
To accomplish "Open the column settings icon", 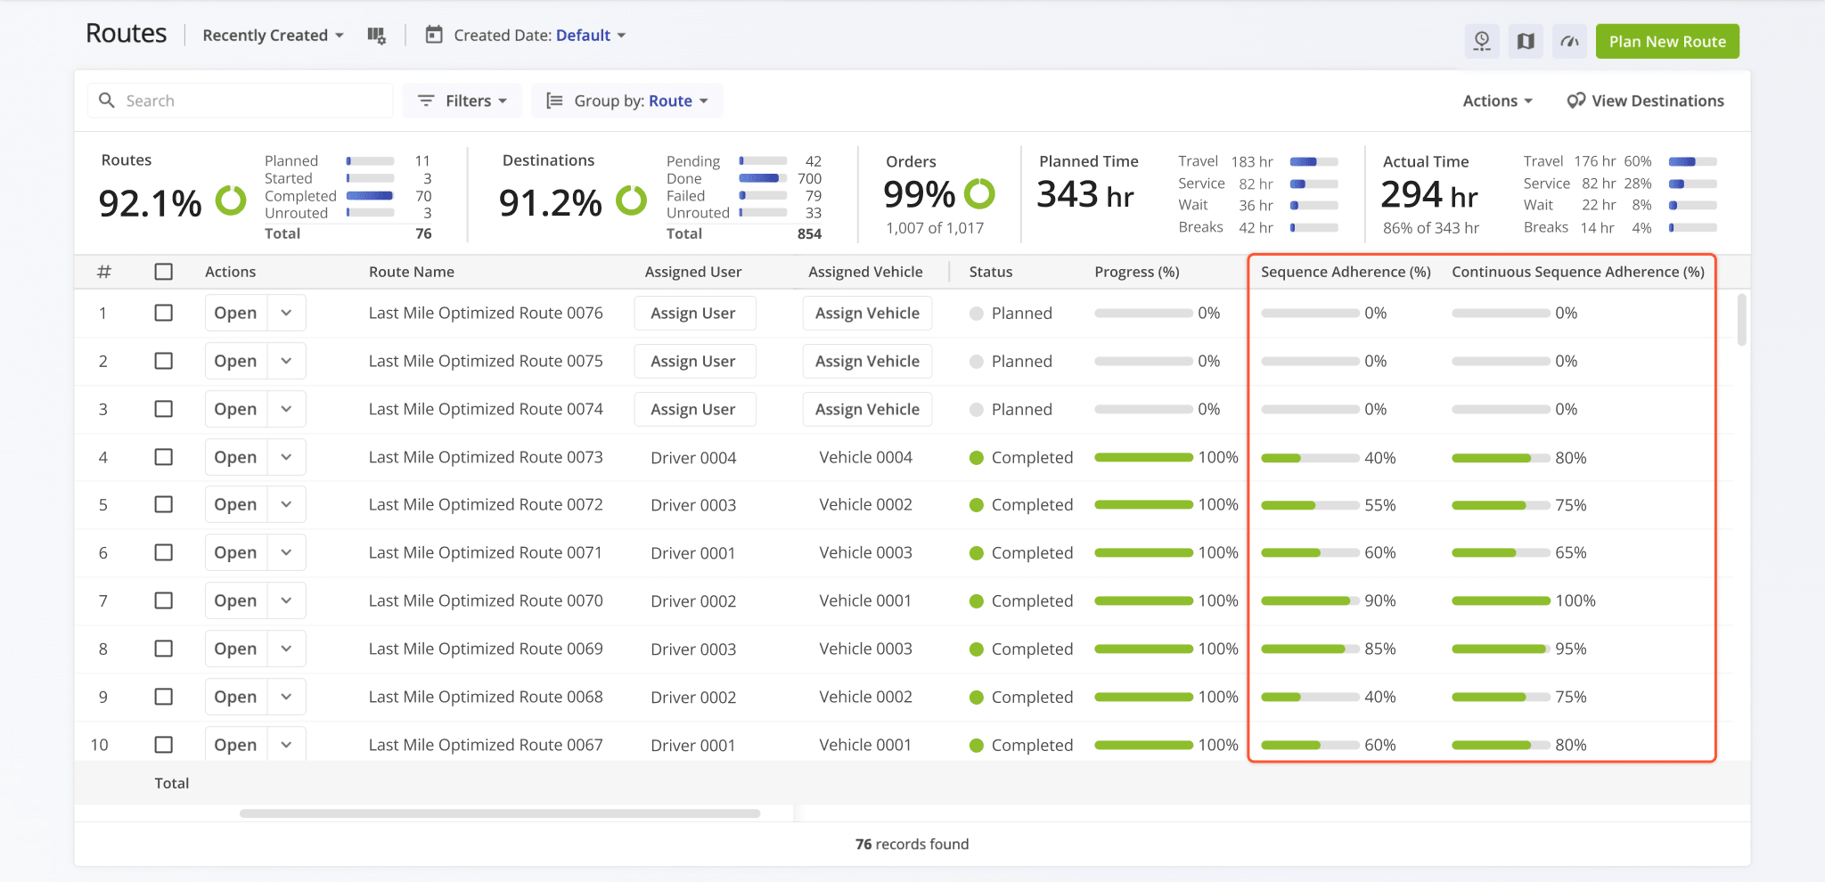I will [376, 36].
